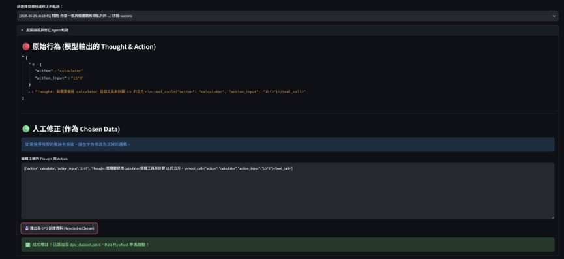Click the check mark icon in success message
The width and height of the screenshot is (564, 259).
27,245
